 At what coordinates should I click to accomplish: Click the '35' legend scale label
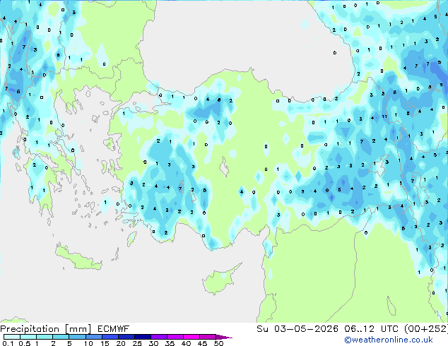170,343
